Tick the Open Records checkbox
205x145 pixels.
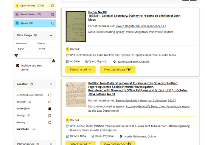tap(53, 6)
